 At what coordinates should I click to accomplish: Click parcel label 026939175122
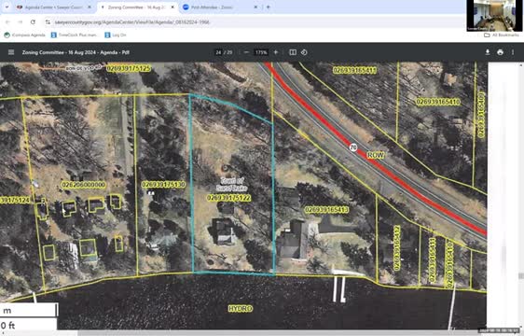point(229,198)
